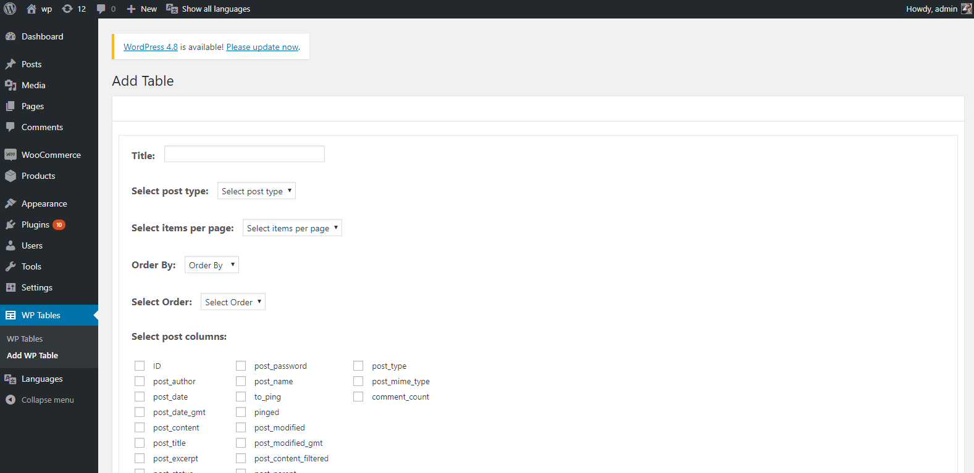Check the post_excerpt checkbox

click(140, 458)
